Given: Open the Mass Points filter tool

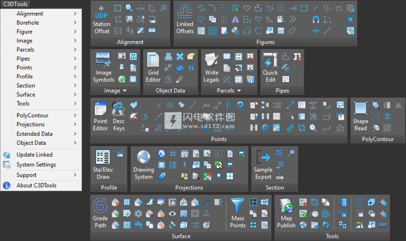Looking at the screenshot, I should tap(238, 213).
